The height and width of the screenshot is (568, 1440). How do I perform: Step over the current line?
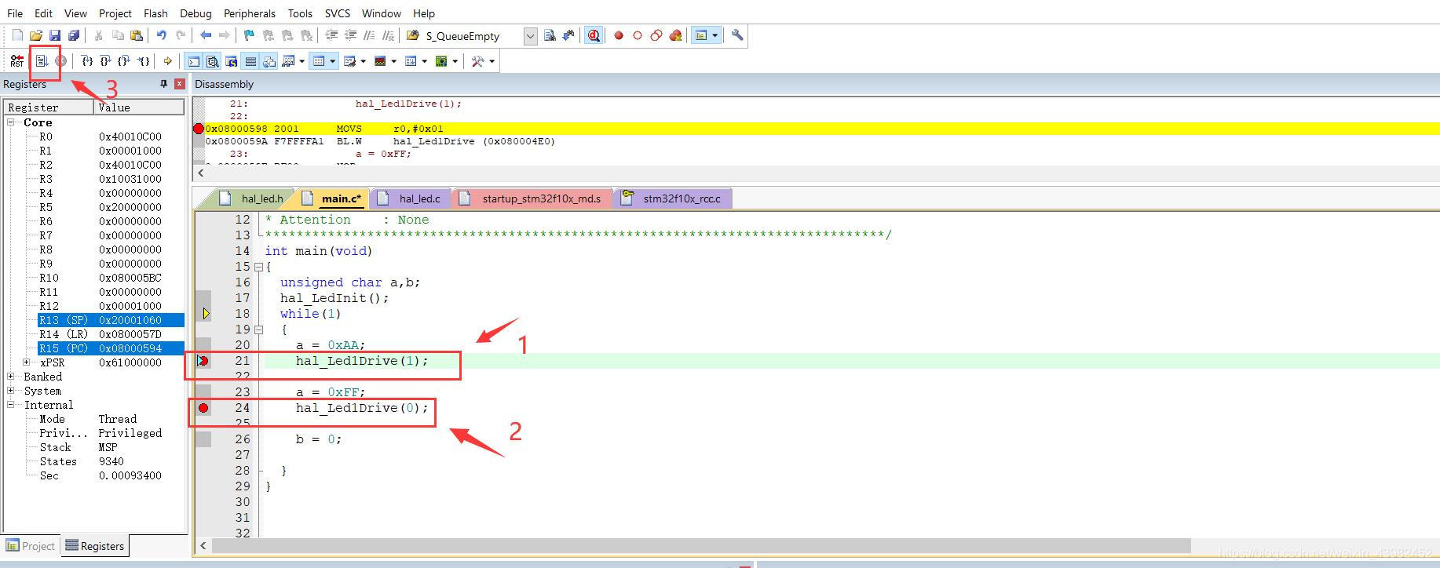[x=106, y=61]
